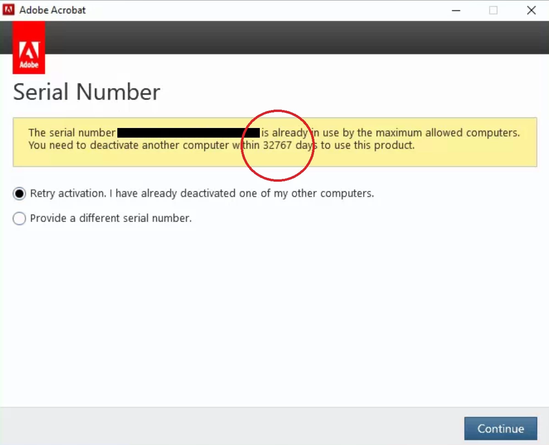This screenshot has height=445, width=549.
Task: Click the red Adobe logo
Action: tap(29, 48)
